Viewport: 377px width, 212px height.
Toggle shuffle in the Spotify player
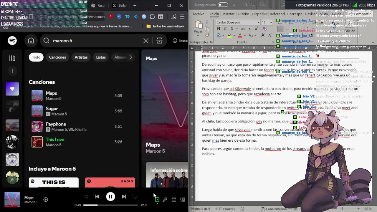click(86, 196)
